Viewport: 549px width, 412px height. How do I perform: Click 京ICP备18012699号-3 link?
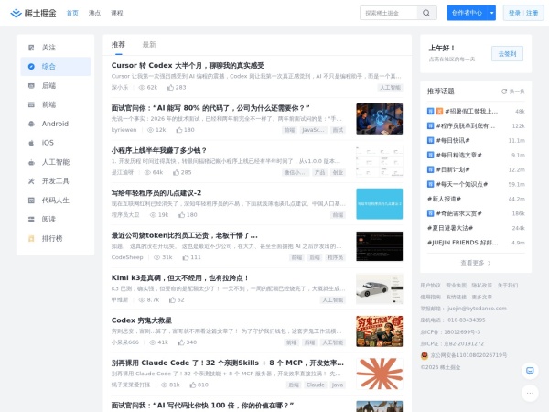[x=450, y=332]
